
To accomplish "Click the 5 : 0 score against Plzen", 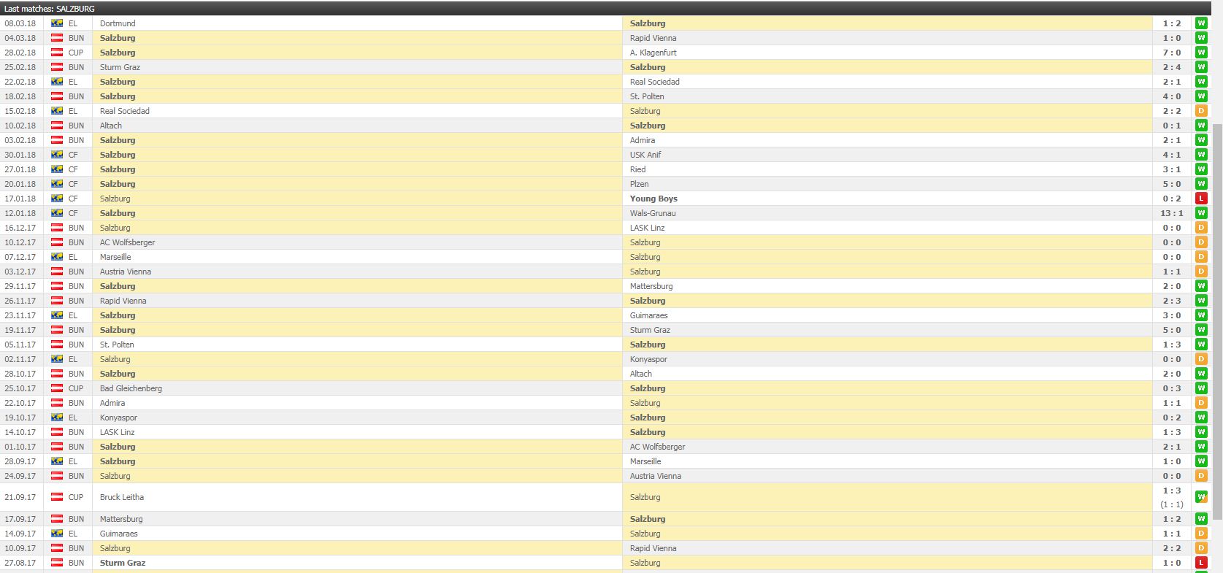I will click(x=1172, y=184).
